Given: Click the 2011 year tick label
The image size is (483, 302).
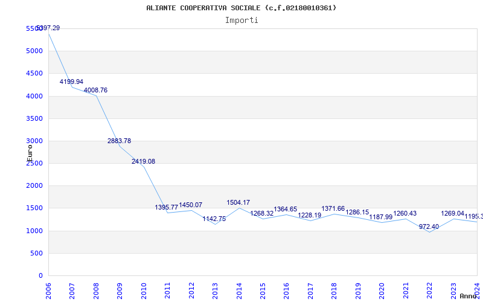Looking at the screenshot, I should (x=167, y=291).
